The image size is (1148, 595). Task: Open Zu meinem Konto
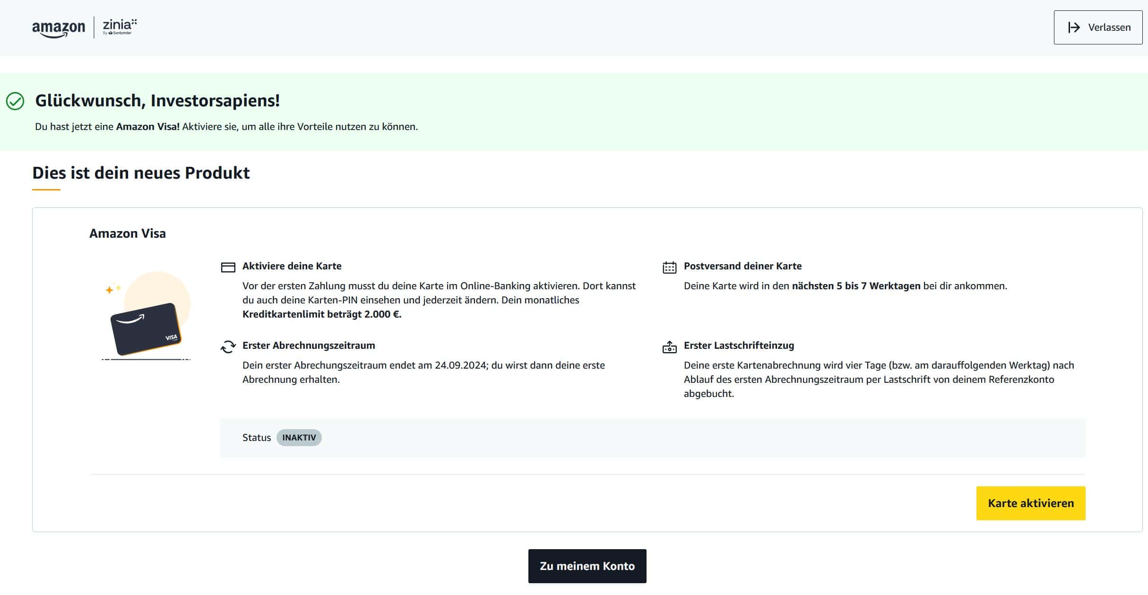(587, 566)
